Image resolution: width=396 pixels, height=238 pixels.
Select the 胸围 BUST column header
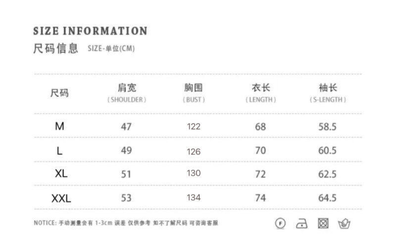[x=194, y=93]
